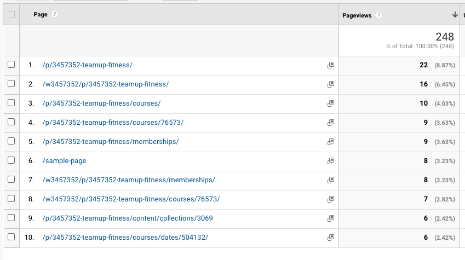The width and height of the screenshot is (465, 260).
Task: Click open-link icon for /sample-page row
Action: [330, 161]
